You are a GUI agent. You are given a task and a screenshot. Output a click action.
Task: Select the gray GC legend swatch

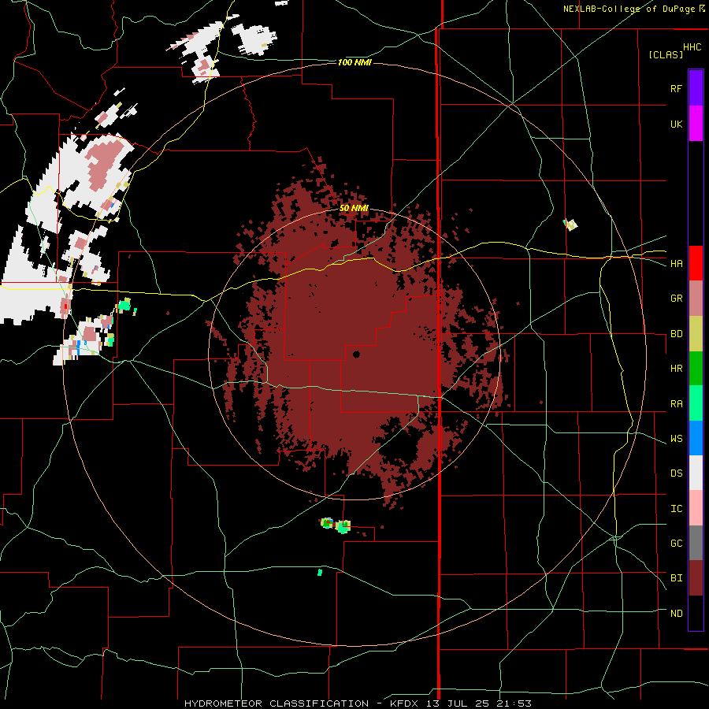[x=696, y=543]
